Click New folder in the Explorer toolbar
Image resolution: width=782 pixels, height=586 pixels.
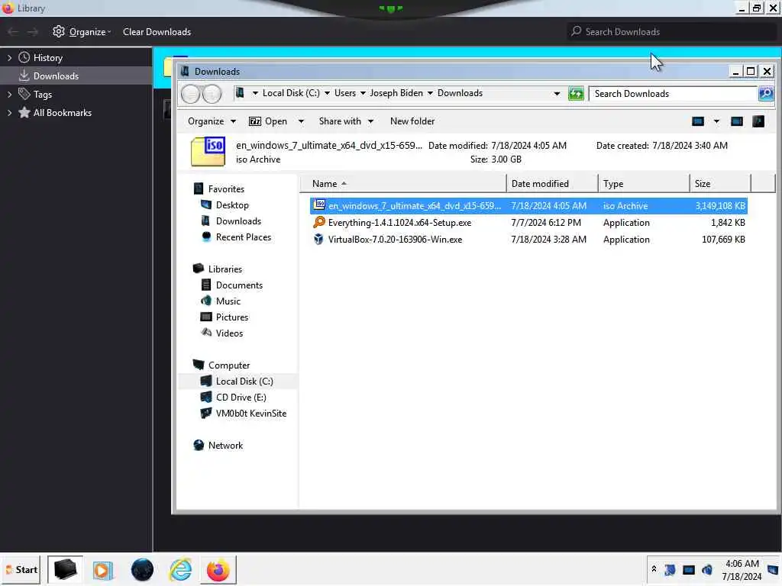pyautogui.click(x=412, y=121)
